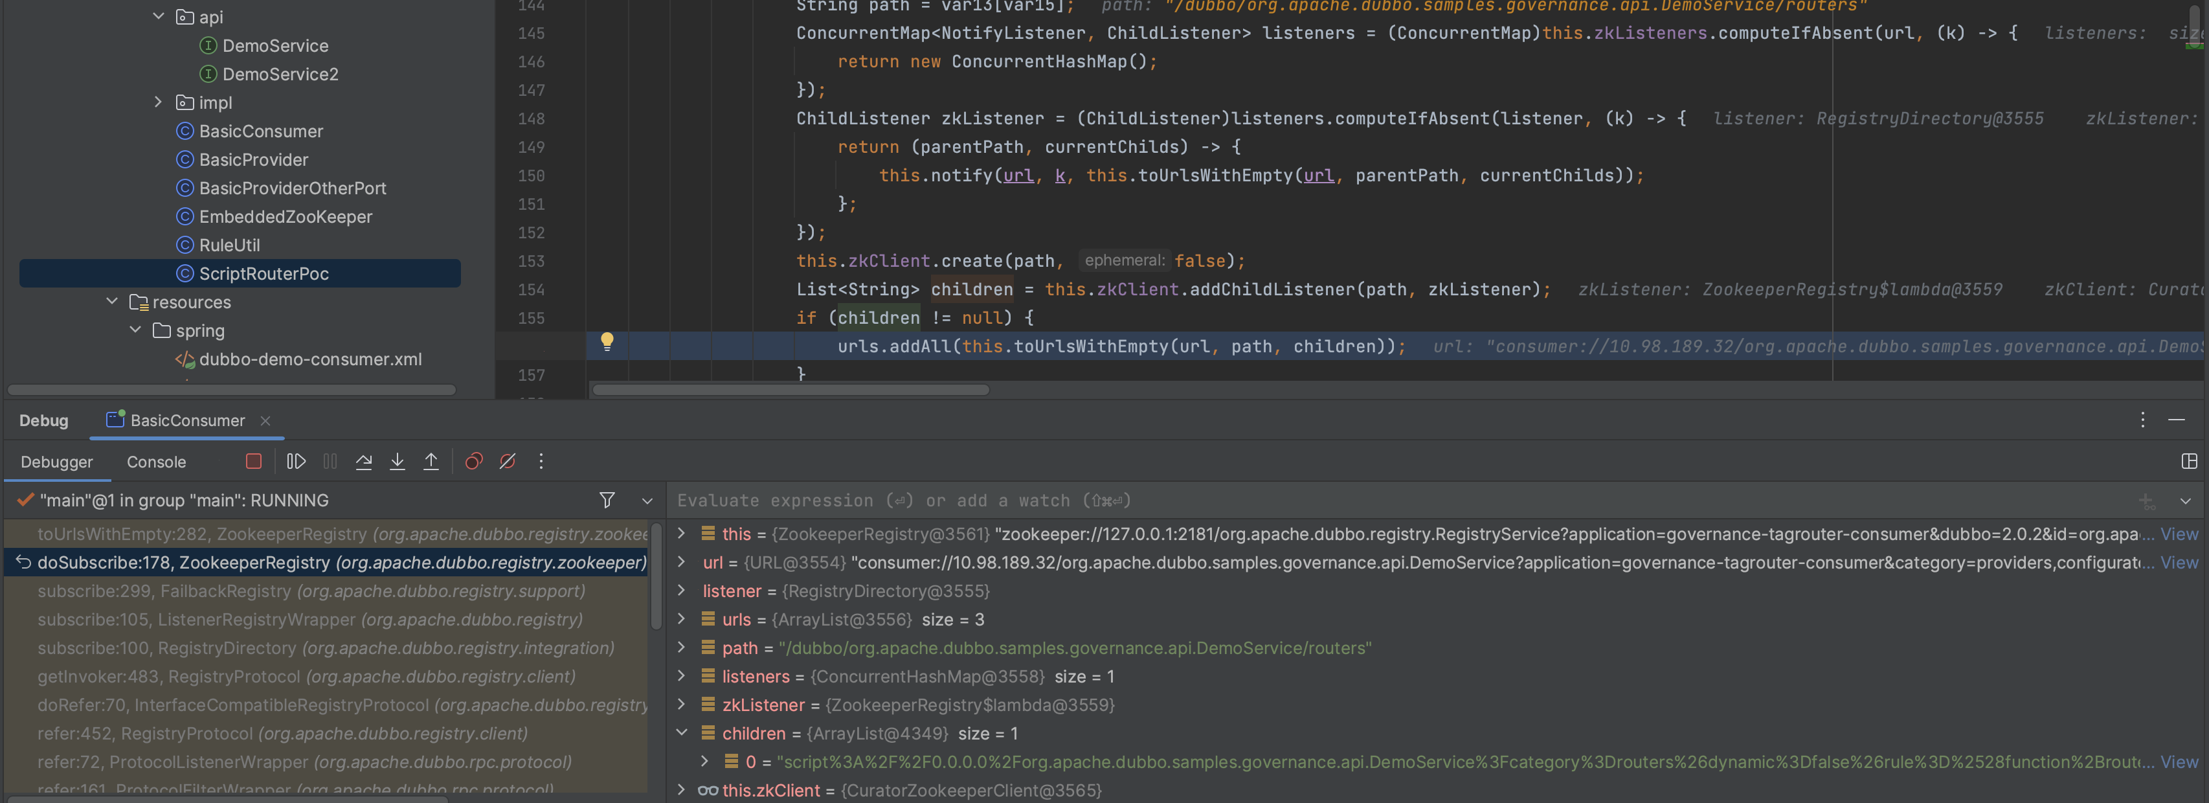Open thread selector dropdown

click(647, 501)
